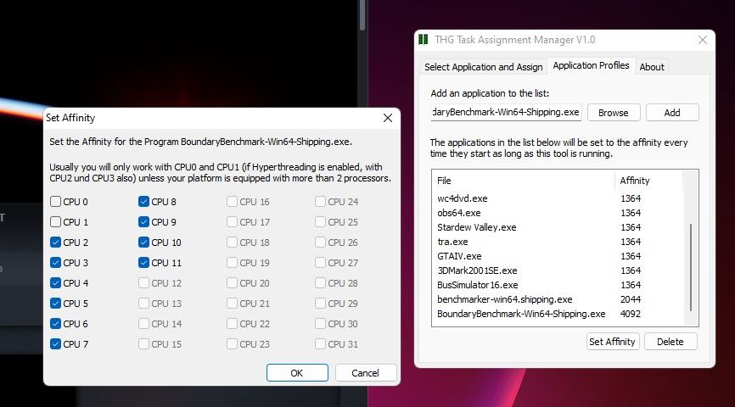This screenshot has width=735, height=407.
Task: Close the THG Task Assignment Manager window
Action: tap(702, 40)
